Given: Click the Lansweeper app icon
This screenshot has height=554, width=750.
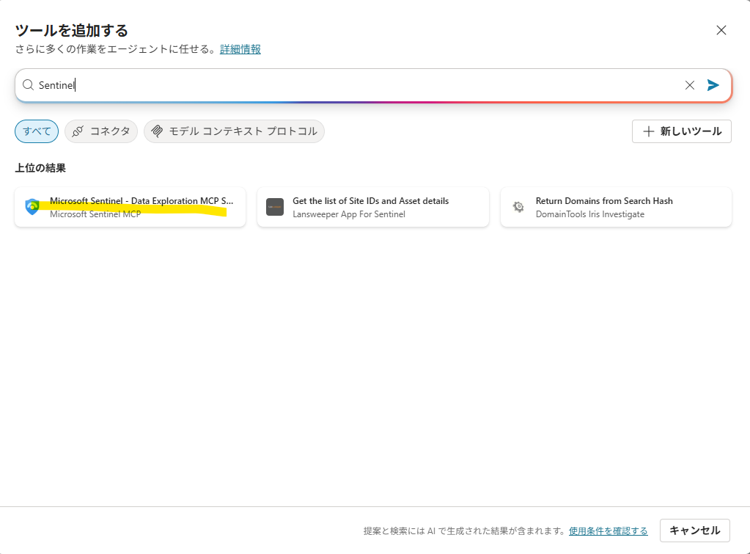Looking at the screenshot, I should click(x=275, y=207).
